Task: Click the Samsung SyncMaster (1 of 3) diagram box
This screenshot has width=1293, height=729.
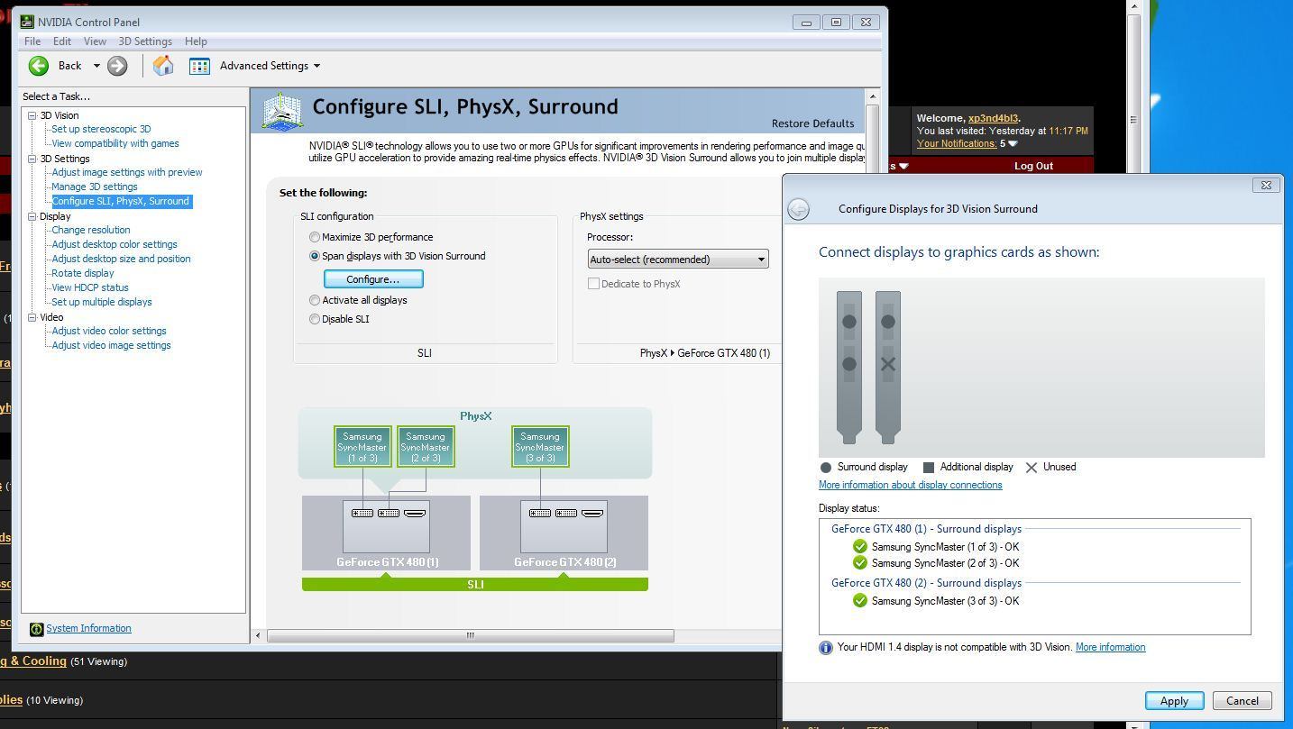Action: 362,447
